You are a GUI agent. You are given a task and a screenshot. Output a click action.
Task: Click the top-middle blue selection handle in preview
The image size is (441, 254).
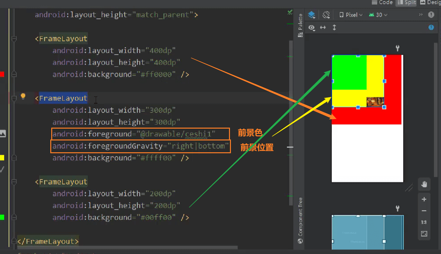point(358,55)
